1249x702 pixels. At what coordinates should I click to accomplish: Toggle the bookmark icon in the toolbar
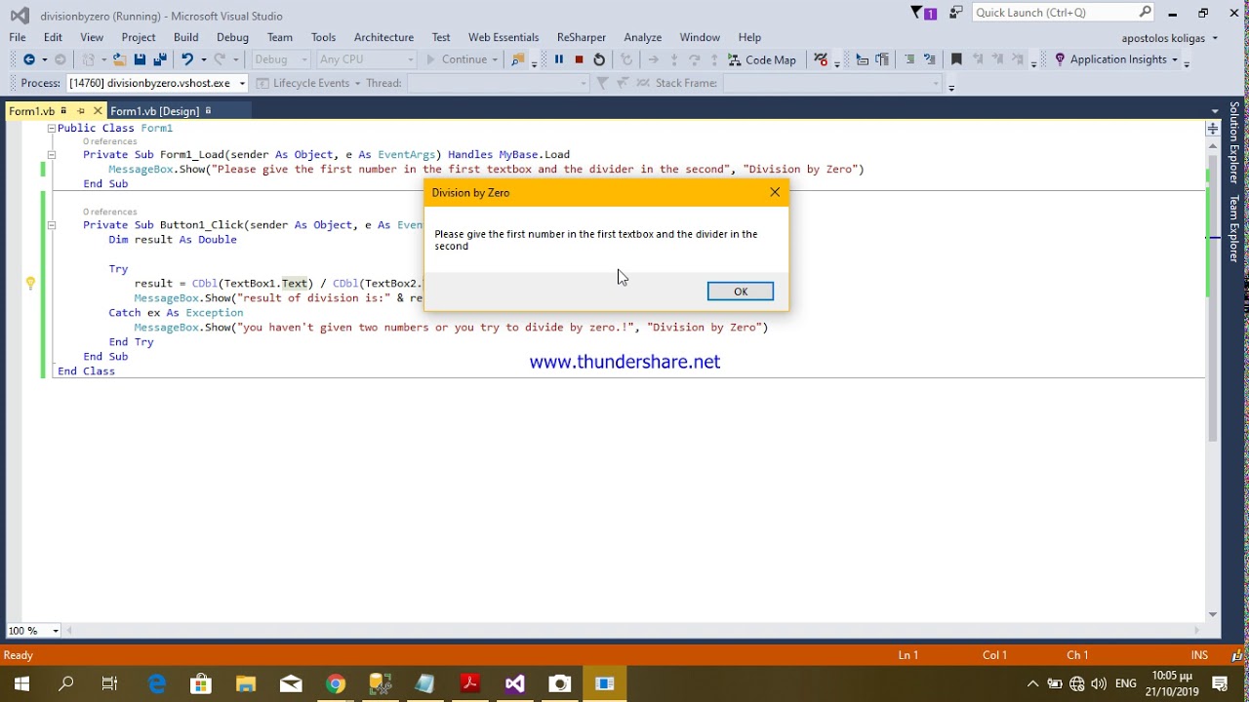(956, 59)
